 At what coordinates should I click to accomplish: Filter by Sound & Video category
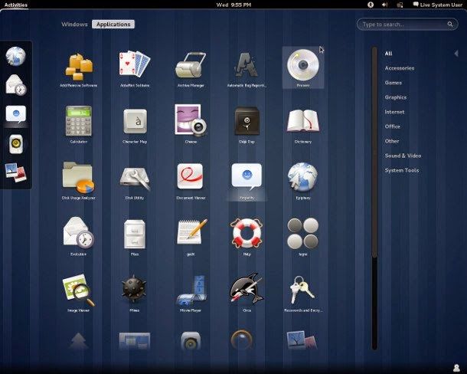click(403, 156)
